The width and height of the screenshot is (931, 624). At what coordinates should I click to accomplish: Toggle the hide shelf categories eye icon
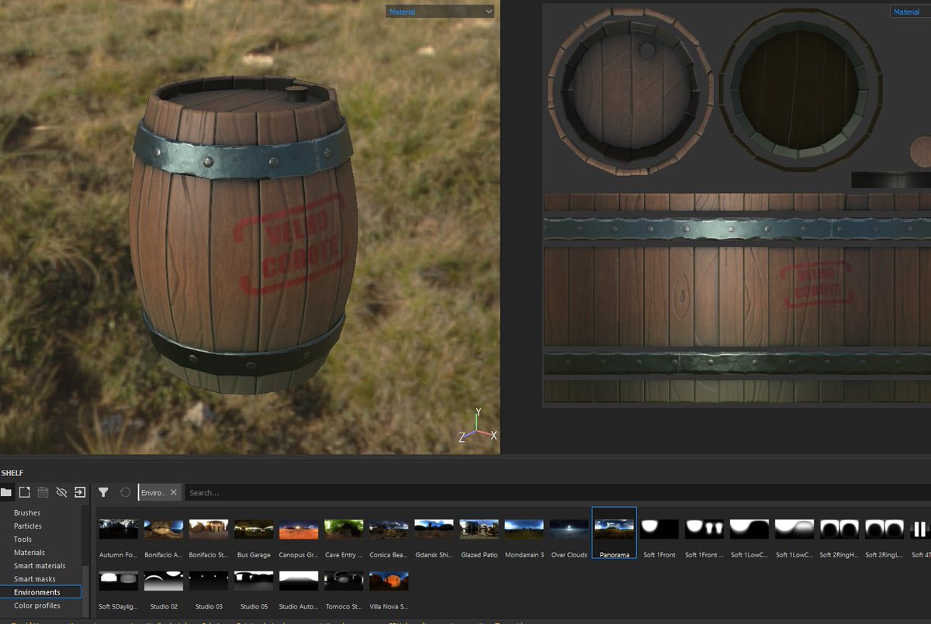click(x=61, y=492)
